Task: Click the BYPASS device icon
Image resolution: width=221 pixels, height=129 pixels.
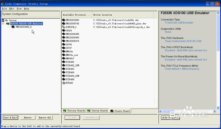Action: point(64,83)
